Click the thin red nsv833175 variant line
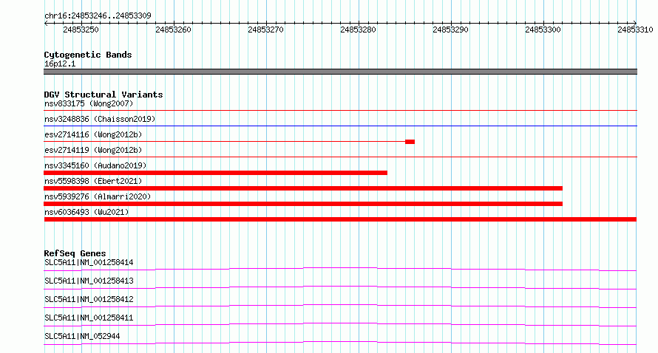658x353 pixels. tap(340, 110)
